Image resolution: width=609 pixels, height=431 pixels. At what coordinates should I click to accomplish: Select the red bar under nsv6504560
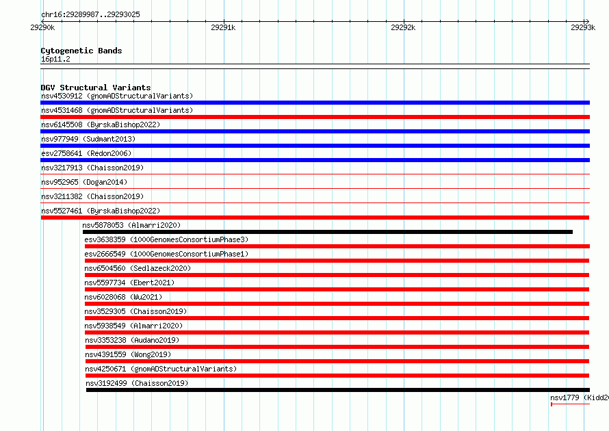[337, 275]
